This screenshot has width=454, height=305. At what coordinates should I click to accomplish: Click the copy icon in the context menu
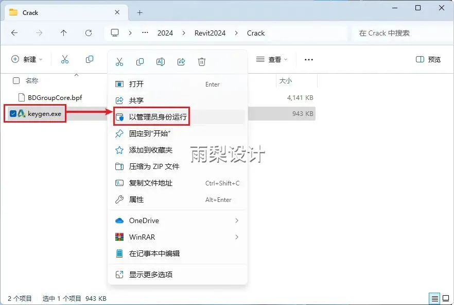[140, 62]
